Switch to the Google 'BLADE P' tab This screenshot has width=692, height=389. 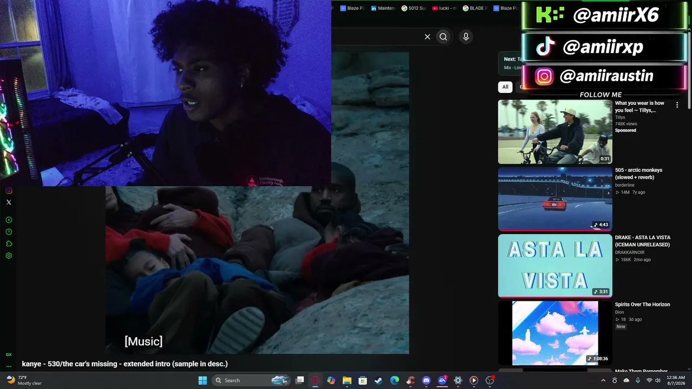[475, 8]
